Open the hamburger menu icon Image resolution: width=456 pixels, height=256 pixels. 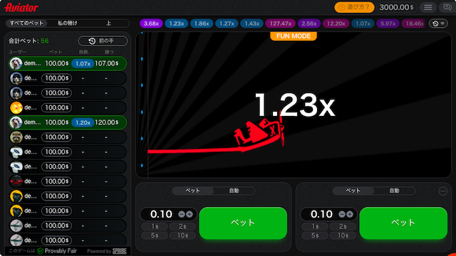(x=427, y=7)
